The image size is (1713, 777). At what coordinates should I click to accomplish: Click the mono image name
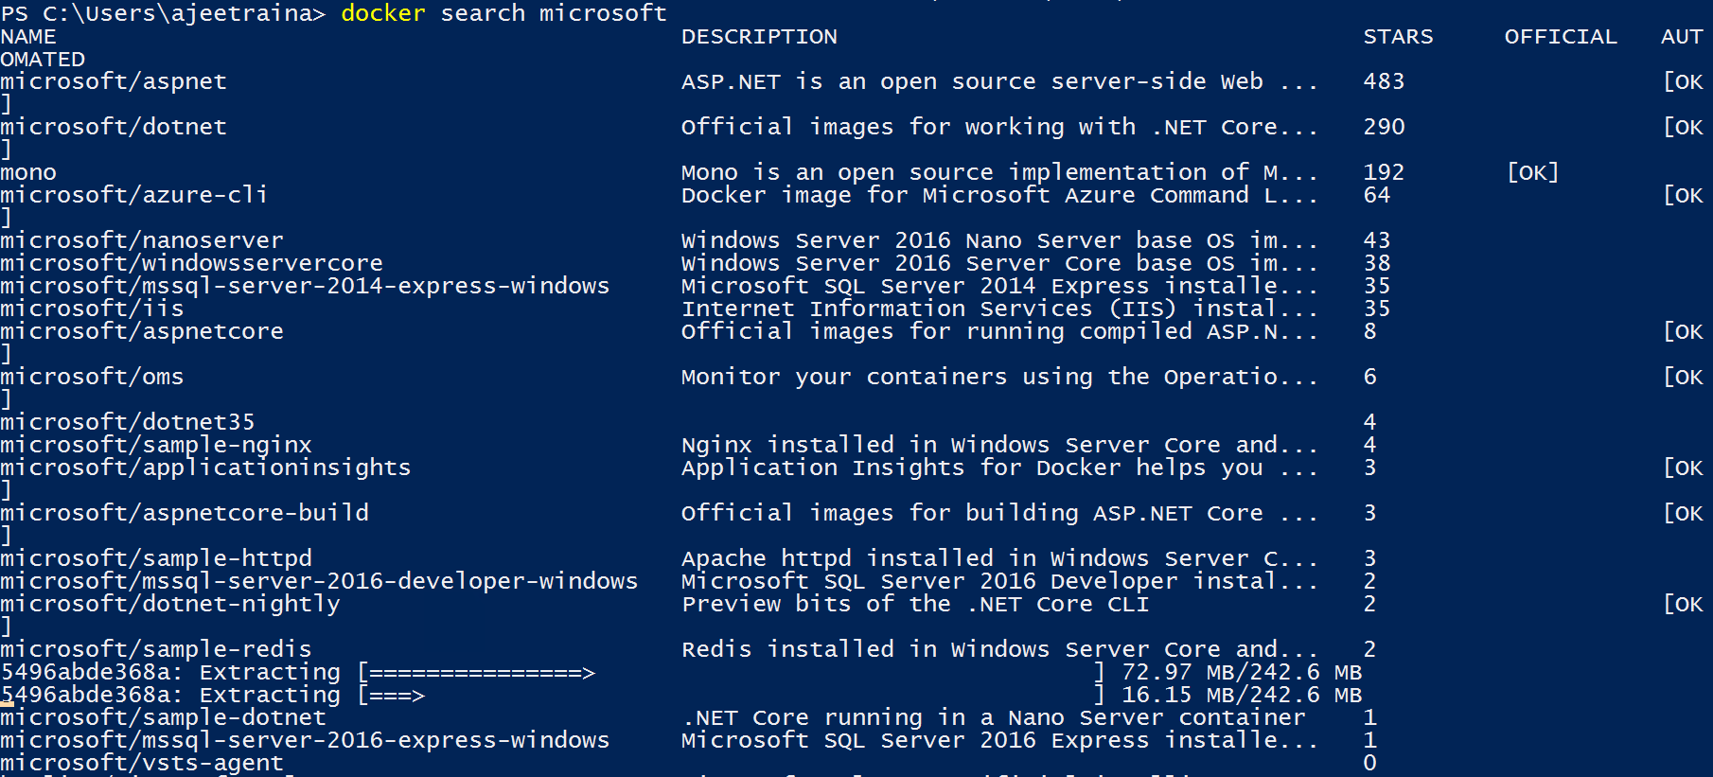coord(28,173)
